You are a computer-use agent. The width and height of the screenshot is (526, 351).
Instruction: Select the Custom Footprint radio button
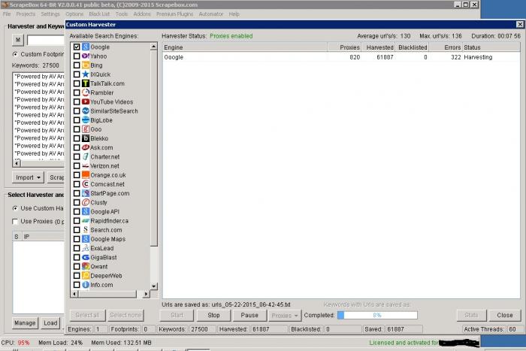[x=15, y=54]
